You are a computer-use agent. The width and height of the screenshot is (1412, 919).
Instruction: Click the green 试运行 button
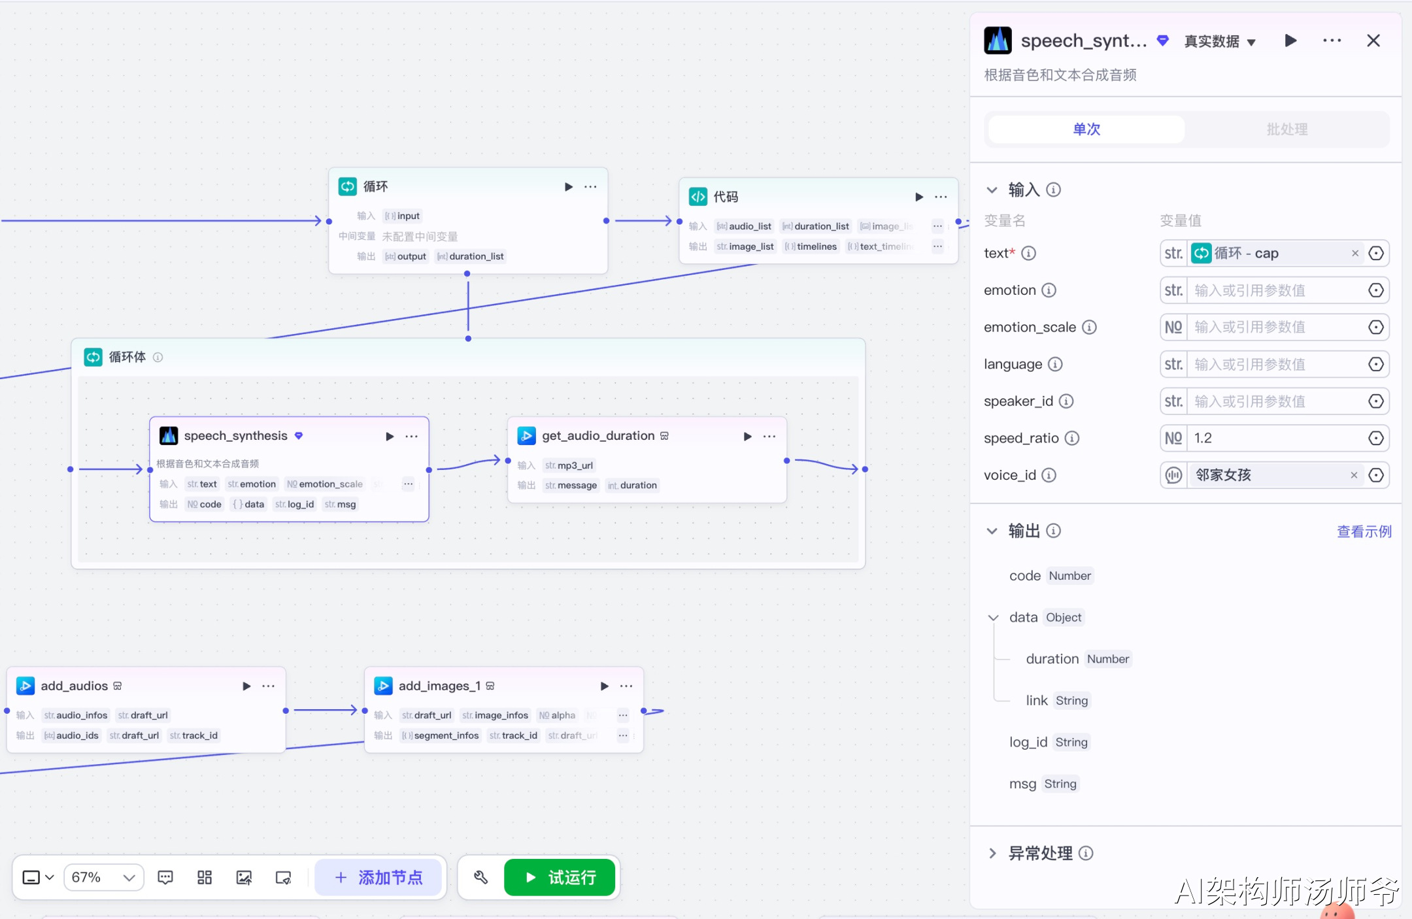[x=560, y=877]
